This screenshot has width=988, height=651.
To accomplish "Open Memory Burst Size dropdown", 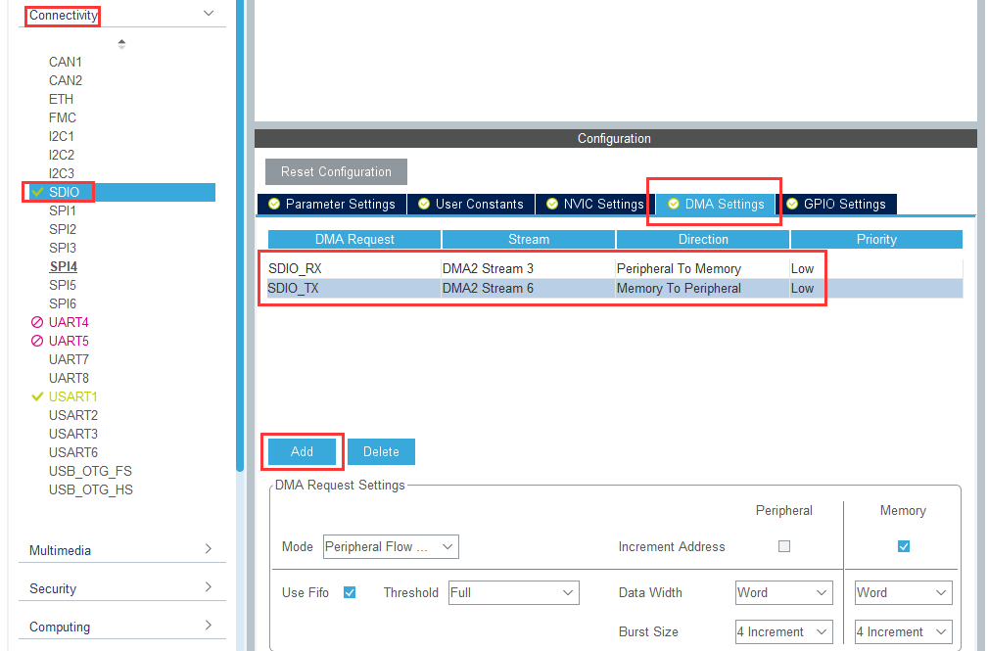I will [903, 631].
